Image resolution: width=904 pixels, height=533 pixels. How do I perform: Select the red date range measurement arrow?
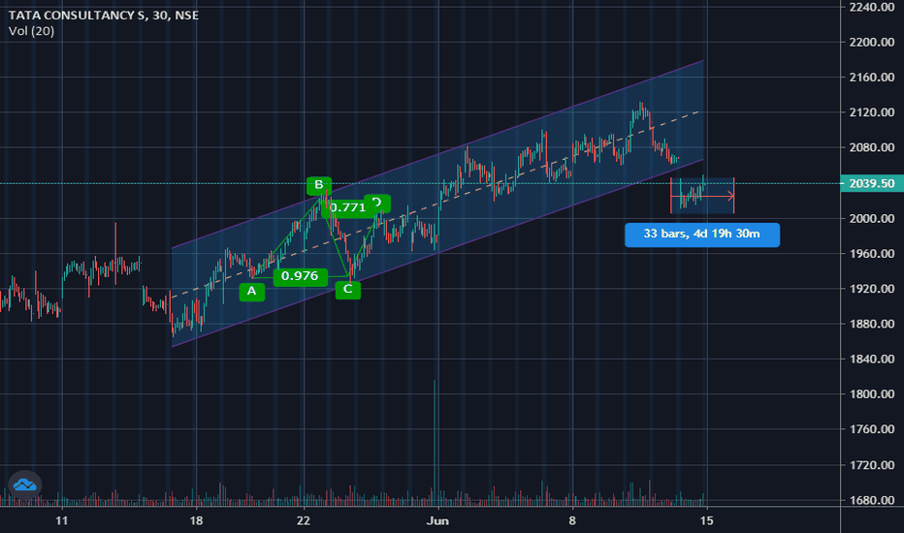click(x=702, y=197)
